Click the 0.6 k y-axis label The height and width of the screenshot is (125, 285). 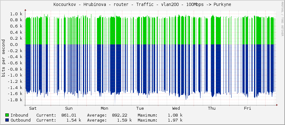point(16,26)
